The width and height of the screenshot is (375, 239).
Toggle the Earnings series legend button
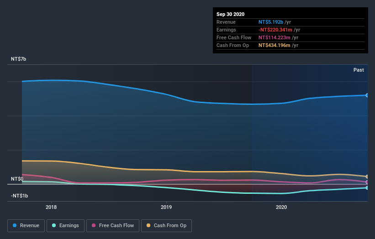(65, 226)
